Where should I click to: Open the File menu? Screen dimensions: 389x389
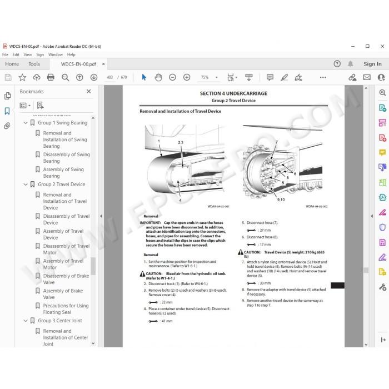click(x=5, y=54)
